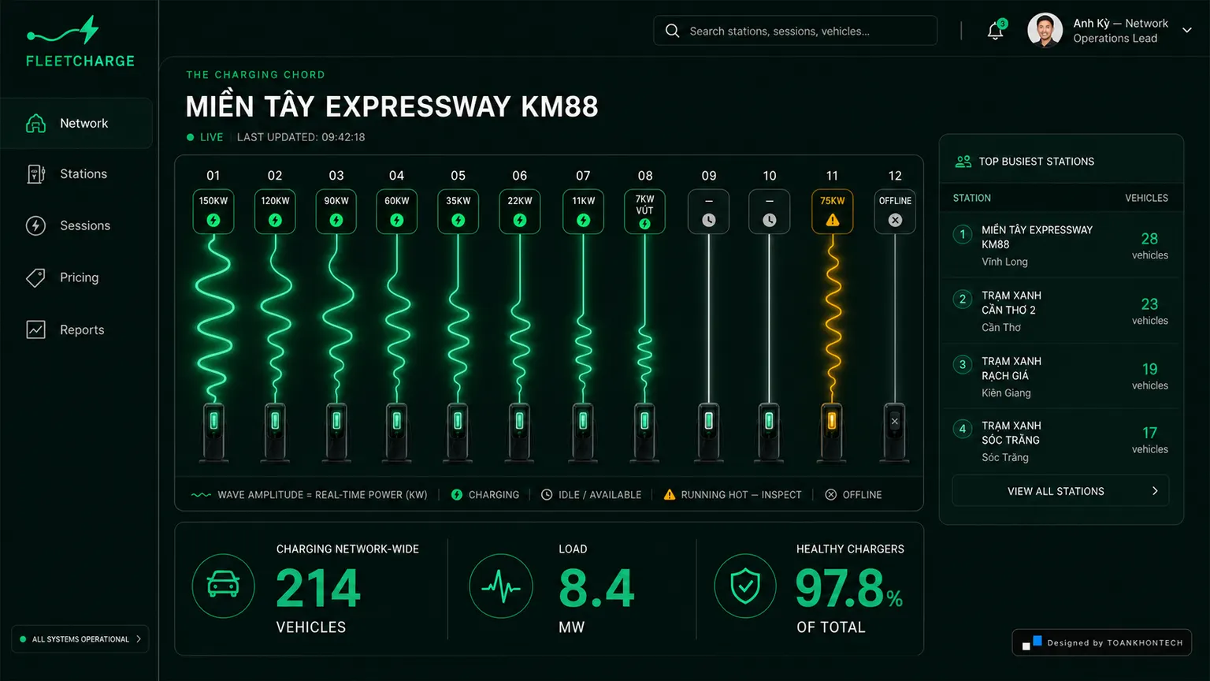Click the View All Stations button

1060,491
